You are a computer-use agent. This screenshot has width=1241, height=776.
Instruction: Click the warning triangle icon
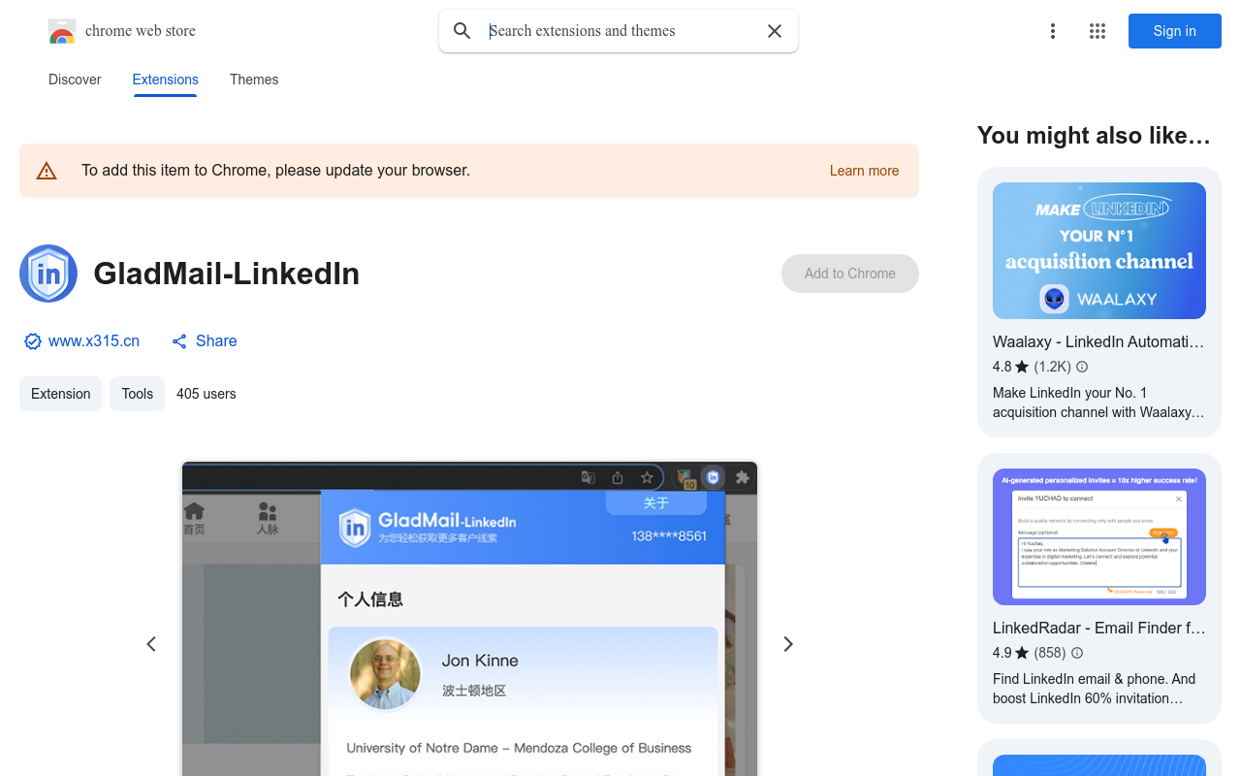click(x=47, y=171)
